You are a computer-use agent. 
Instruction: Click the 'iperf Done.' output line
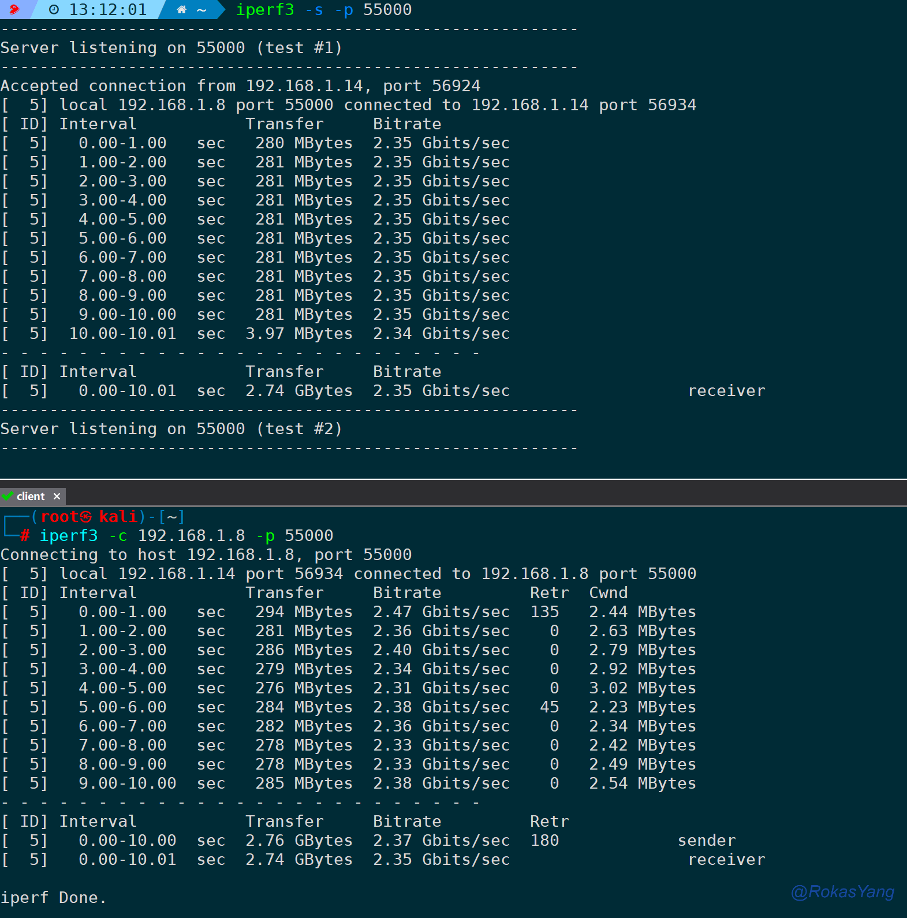click(x=54, y=898)
